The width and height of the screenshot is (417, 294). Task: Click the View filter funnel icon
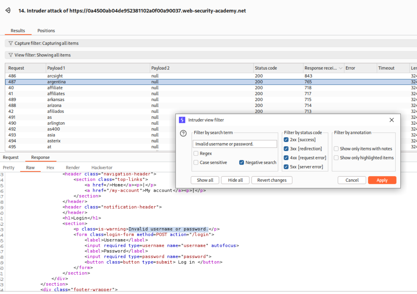11,55
